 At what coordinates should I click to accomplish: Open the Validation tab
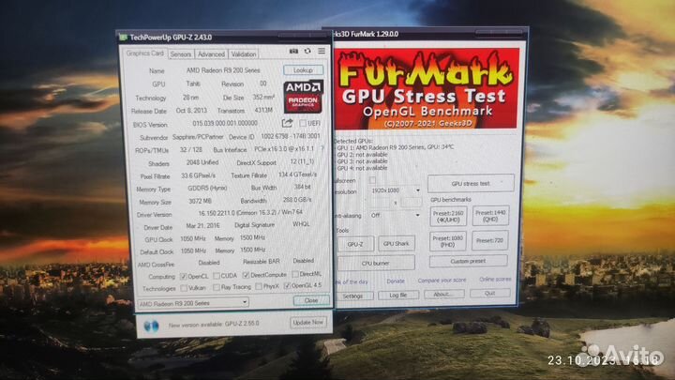pyautogui.click(x=244, y=54)
